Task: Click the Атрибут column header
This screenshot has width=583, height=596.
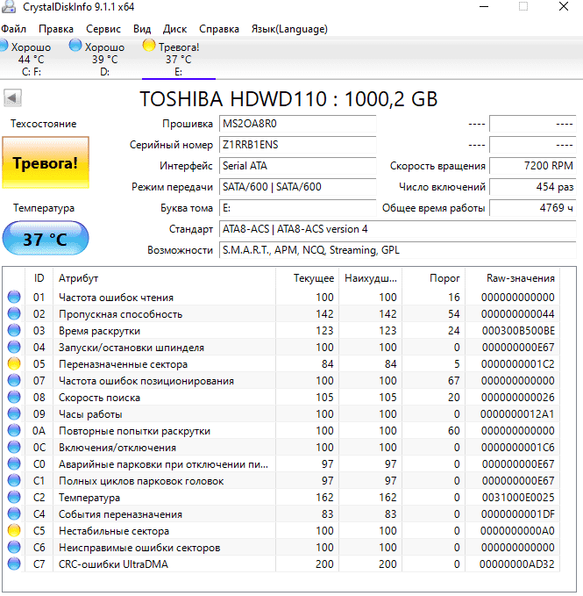Action: pyautogui.click(x=79, y=278)
